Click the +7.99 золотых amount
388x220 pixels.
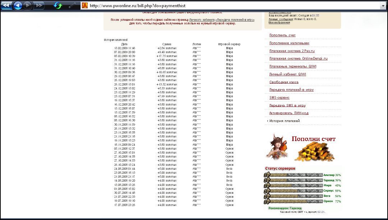point(167,96)
